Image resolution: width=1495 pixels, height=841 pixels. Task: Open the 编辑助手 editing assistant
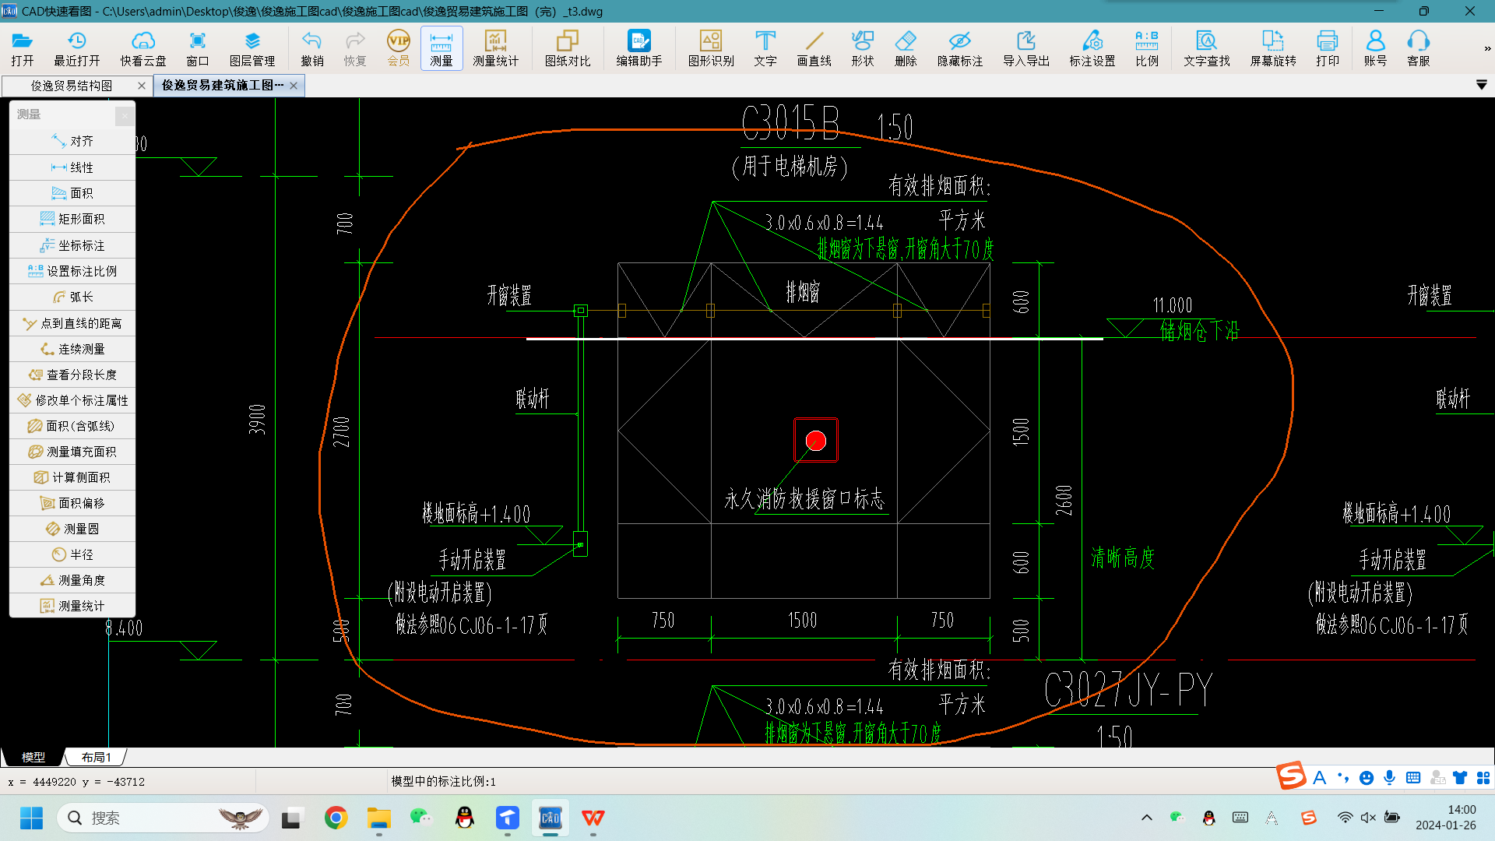[x=639, y=48]
